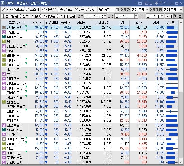Click the 다음 next button

tap(178, 16)
